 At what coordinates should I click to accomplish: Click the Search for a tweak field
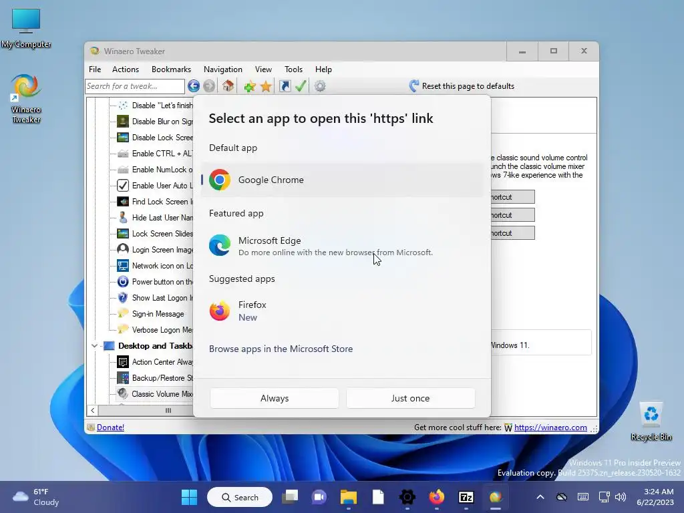pos(135,86)
